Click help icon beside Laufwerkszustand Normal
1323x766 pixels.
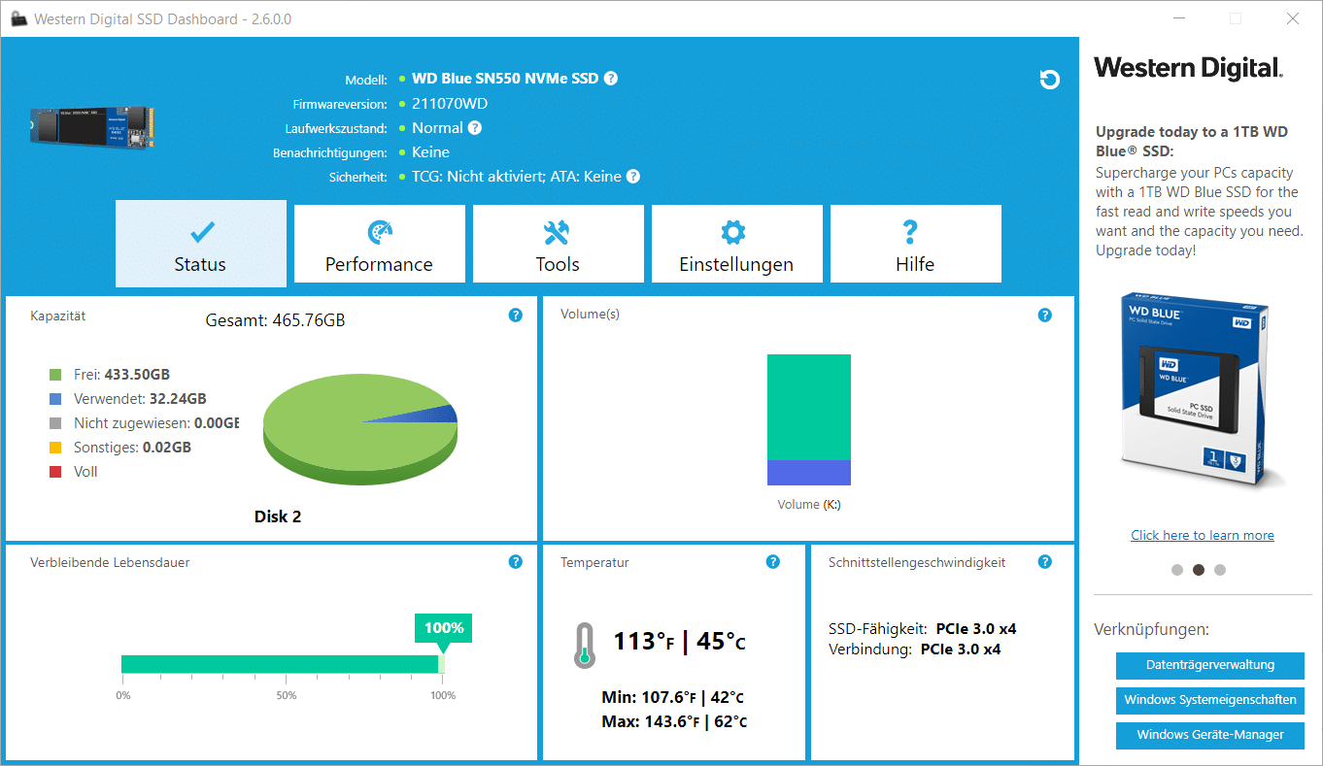click(x=474, y=128)
